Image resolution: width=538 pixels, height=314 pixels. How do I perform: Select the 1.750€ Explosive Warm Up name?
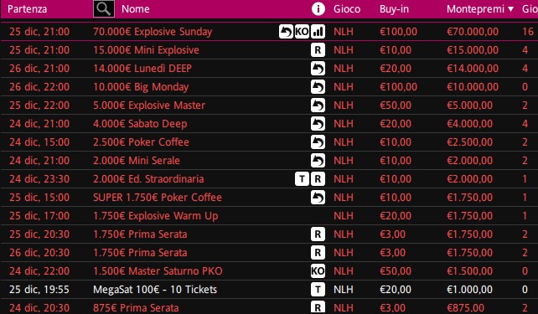(155, 216)
